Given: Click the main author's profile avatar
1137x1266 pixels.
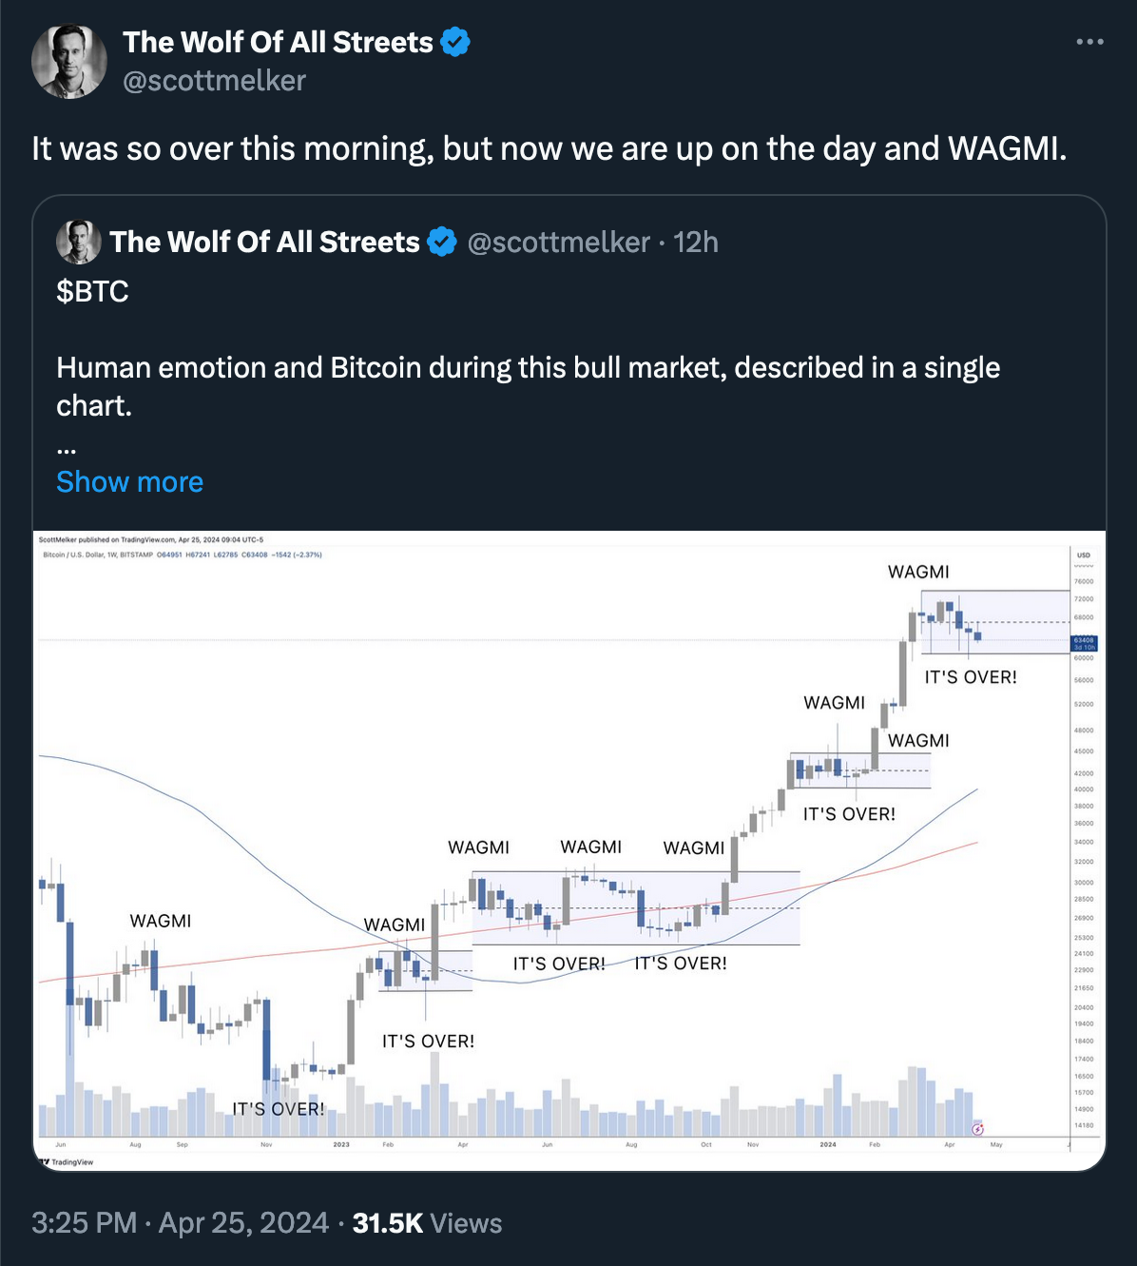Looking at the screenshot, I should click(x=69, y=61).
